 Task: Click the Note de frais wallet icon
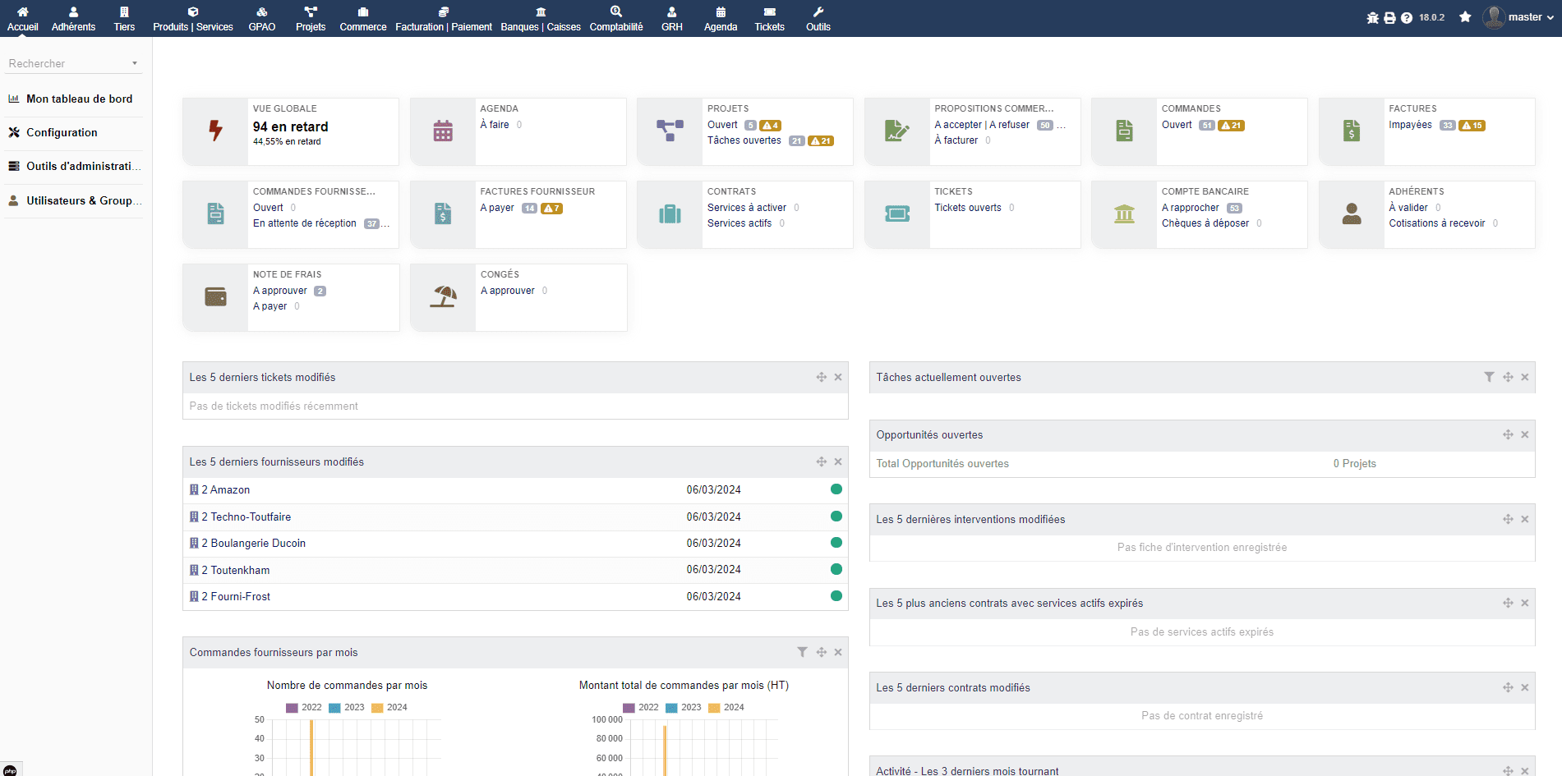pyautogui.click(x=215, y=296)
